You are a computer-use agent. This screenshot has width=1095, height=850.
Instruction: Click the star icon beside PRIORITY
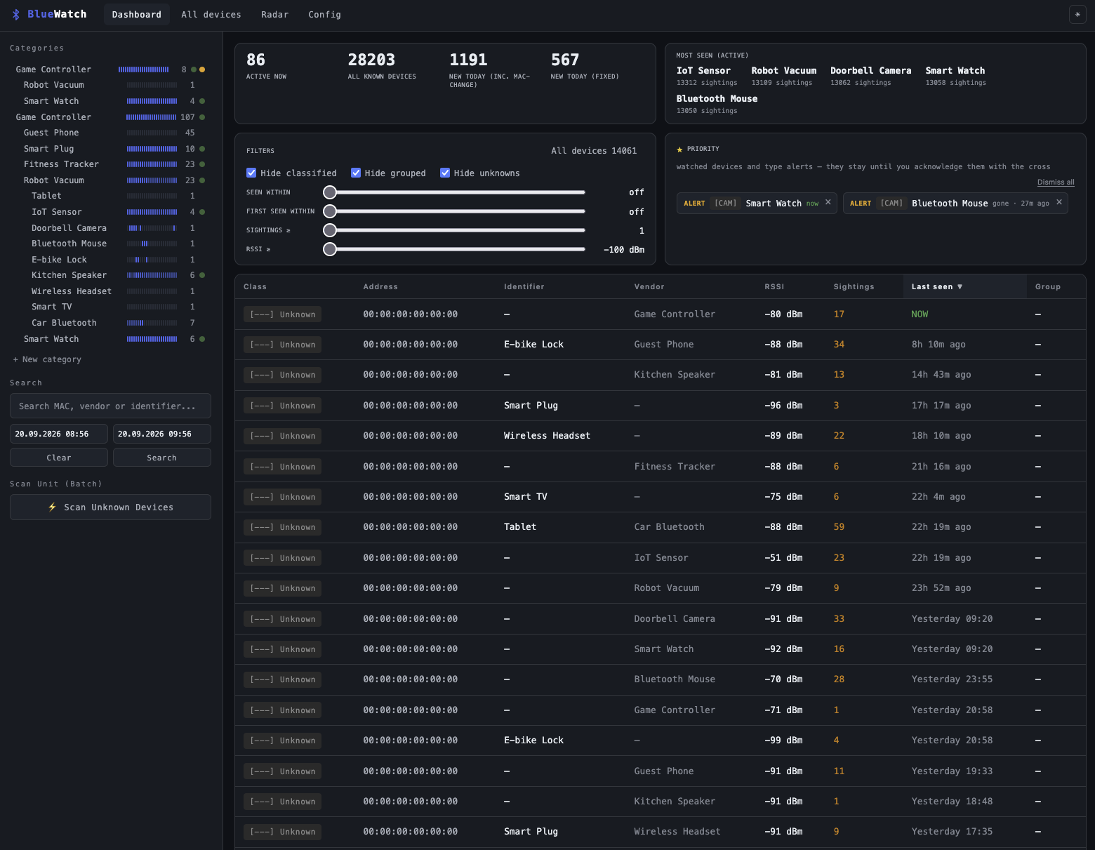(679, 149)
